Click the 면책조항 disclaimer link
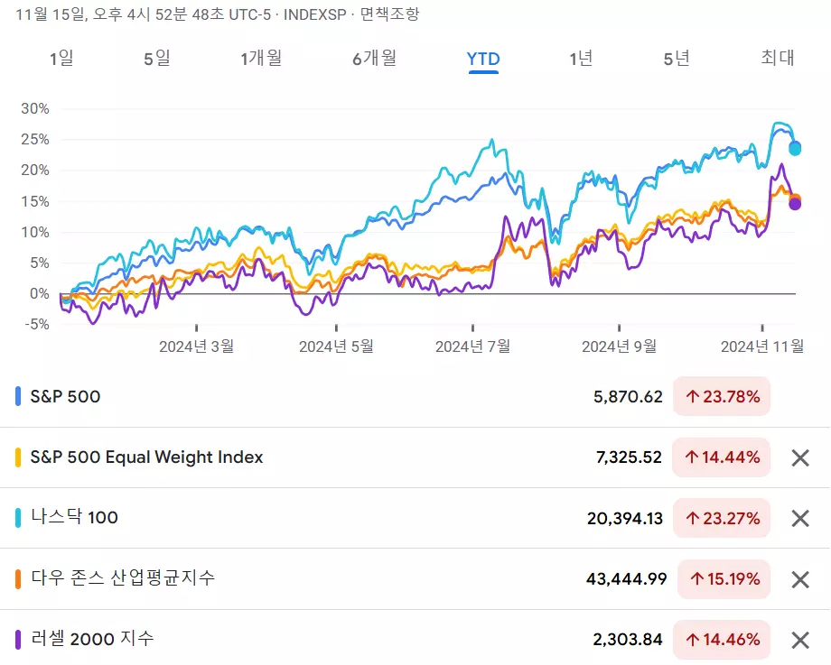The height and width of the screenshot is (665, 831). (389, 14)
